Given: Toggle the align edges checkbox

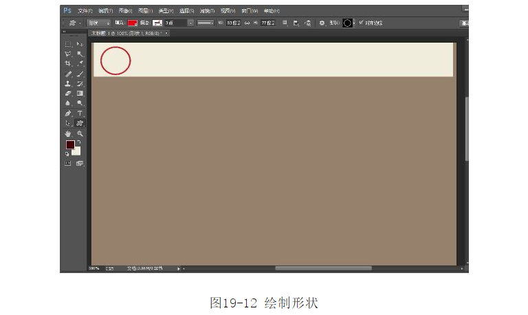Looking at the screenshot, I should tap(362, 23).
